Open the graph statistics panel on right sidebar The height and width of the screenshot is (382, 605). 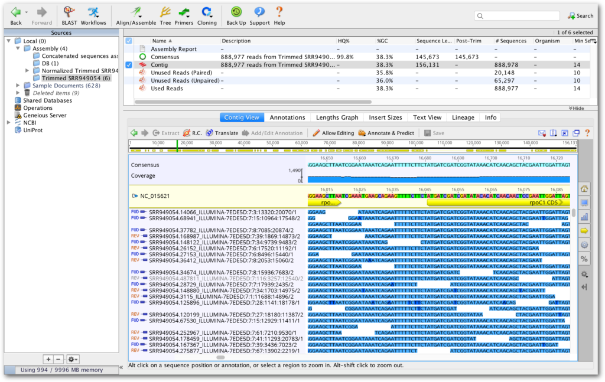coord(584,216)
